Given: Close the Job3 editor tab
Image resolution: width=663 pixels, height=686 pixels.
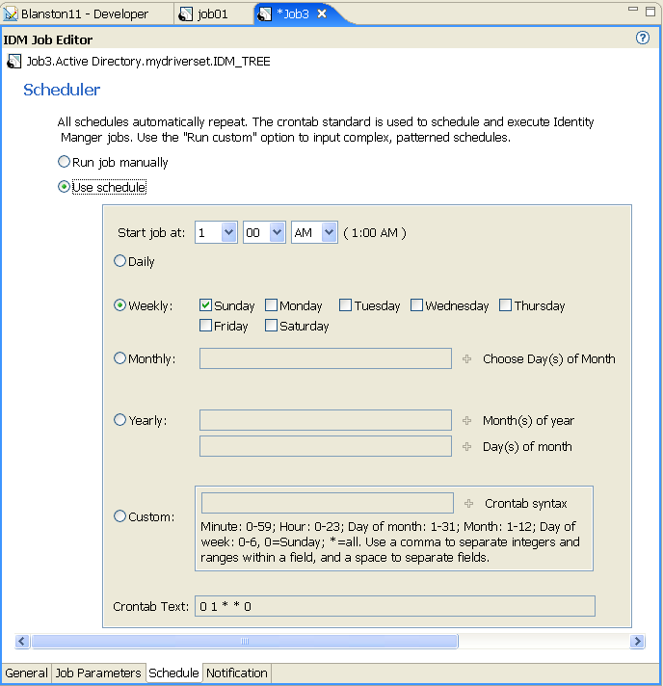Looking at the screenshot, I should pyautogui.click(x=322, y=14).
